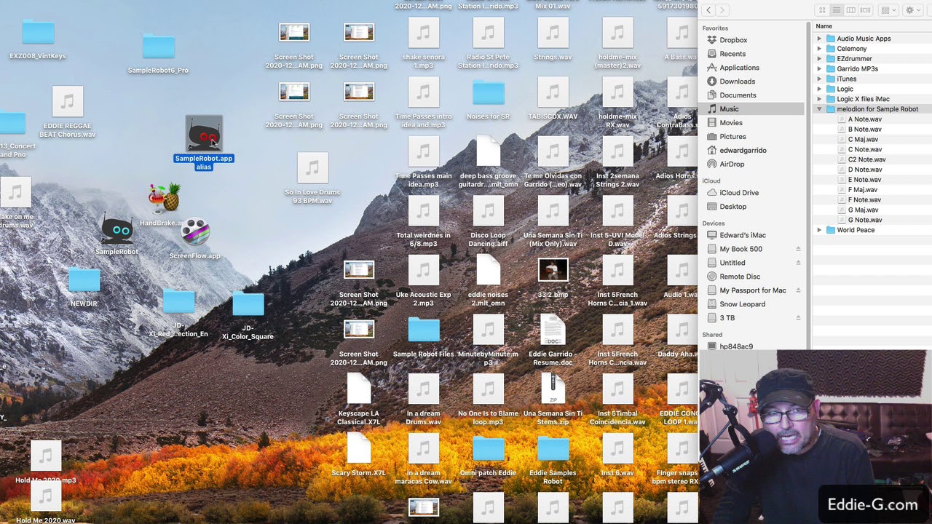Select the 33 2.bmp image thumbnail
The width and height of the screenshot is (932, 524).
[553, 270]
